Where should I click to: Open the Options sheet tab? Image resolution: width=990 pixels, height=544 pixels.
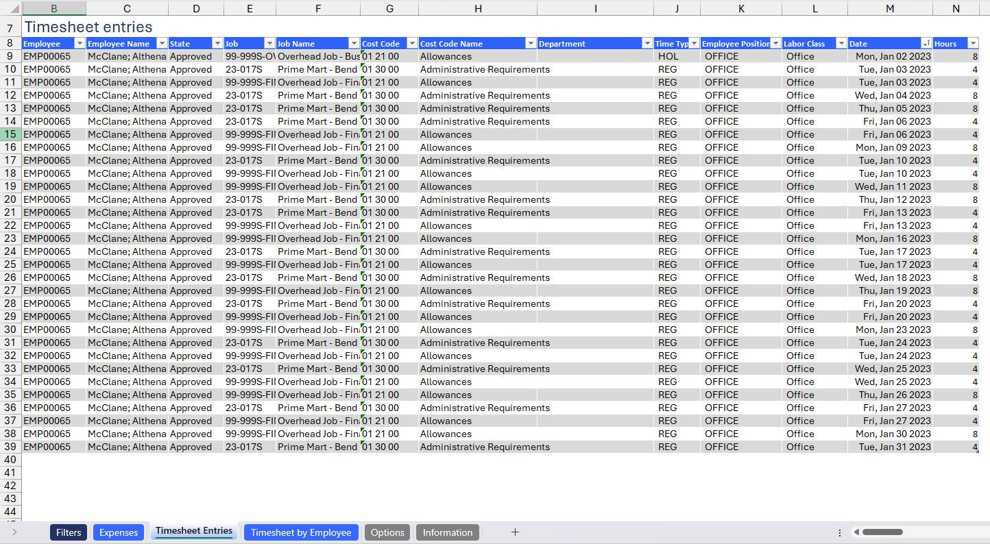[387, 532]
